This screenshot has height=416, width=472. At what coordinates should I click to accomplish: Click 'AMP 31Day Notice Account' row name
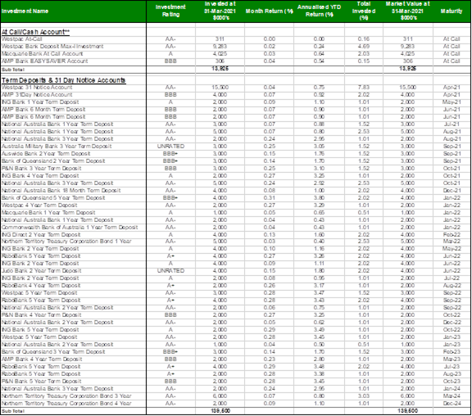37,95
